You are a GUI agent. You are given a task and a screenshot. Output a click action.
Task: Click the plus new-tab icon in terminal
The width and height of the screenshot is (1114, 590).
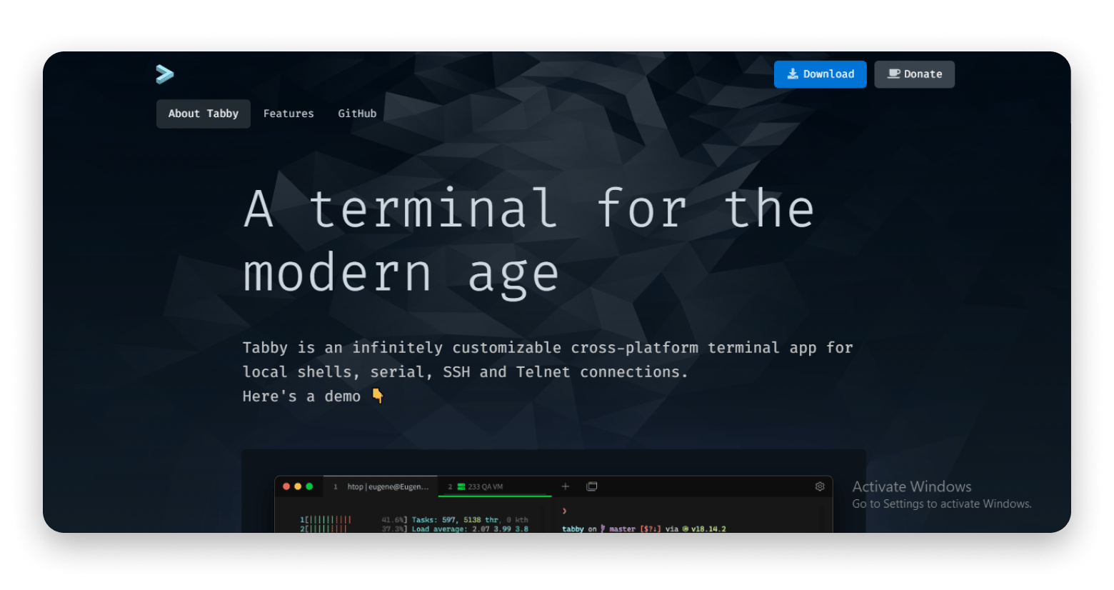tap(566, 486)
